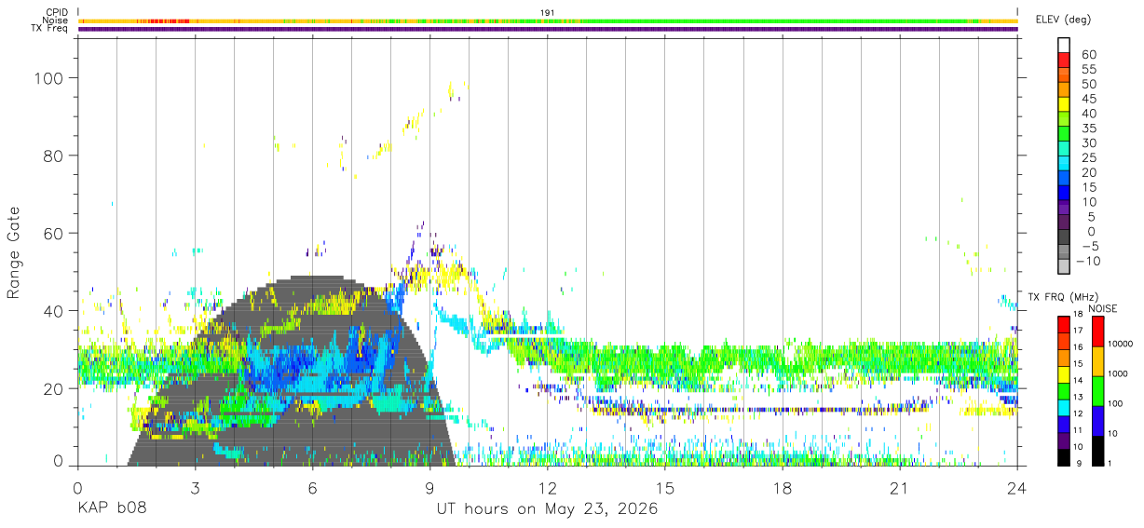Click the red segment of TX FRQ bar
The height and width of the screenshot is (528, 1144).
point(1064,324)
